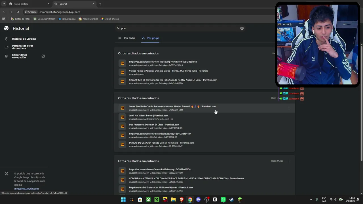
Task: Open OBS Studio from the taskbar
Action: tap(206, 199)
